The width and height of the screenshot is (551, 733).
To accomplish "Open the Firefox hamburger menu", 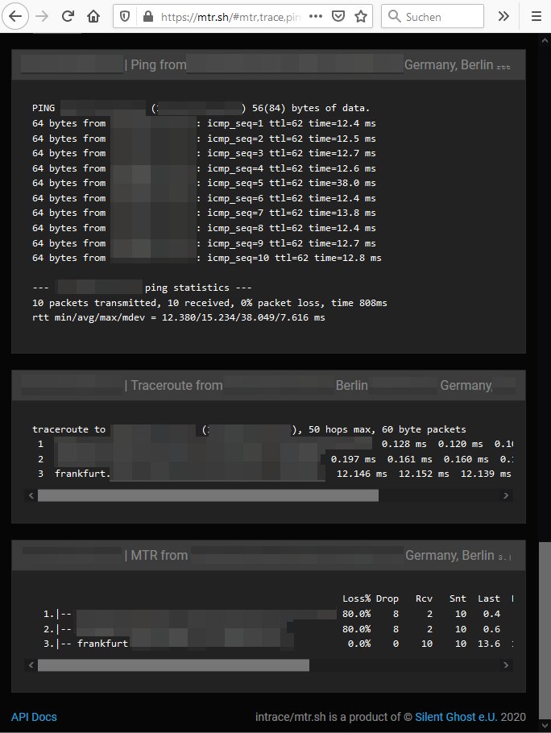I will pos(536,16).
